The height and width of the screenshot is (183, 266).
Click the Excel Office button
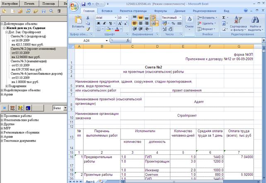[74, 7]
